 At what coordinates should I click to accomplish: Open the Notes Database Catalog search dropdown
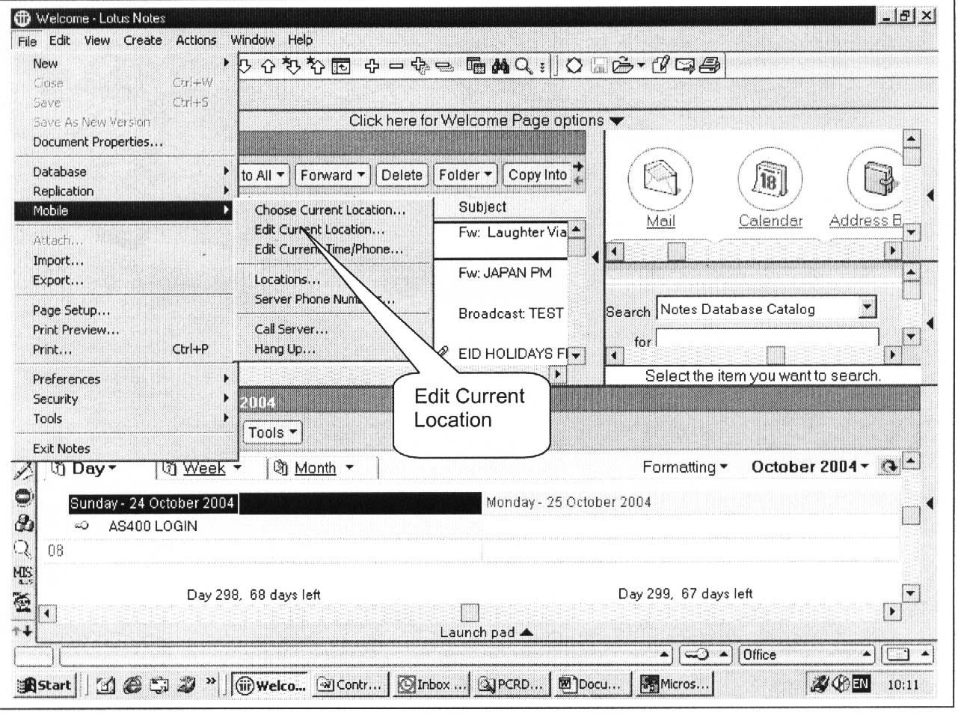tap(866, 307)
